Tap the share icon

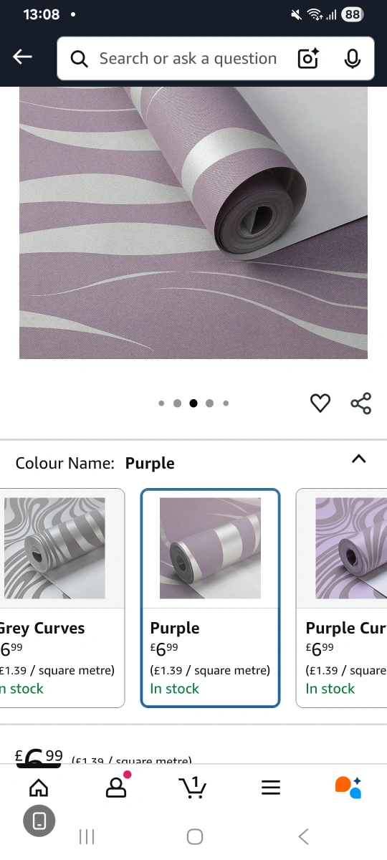tap(361, 403)
